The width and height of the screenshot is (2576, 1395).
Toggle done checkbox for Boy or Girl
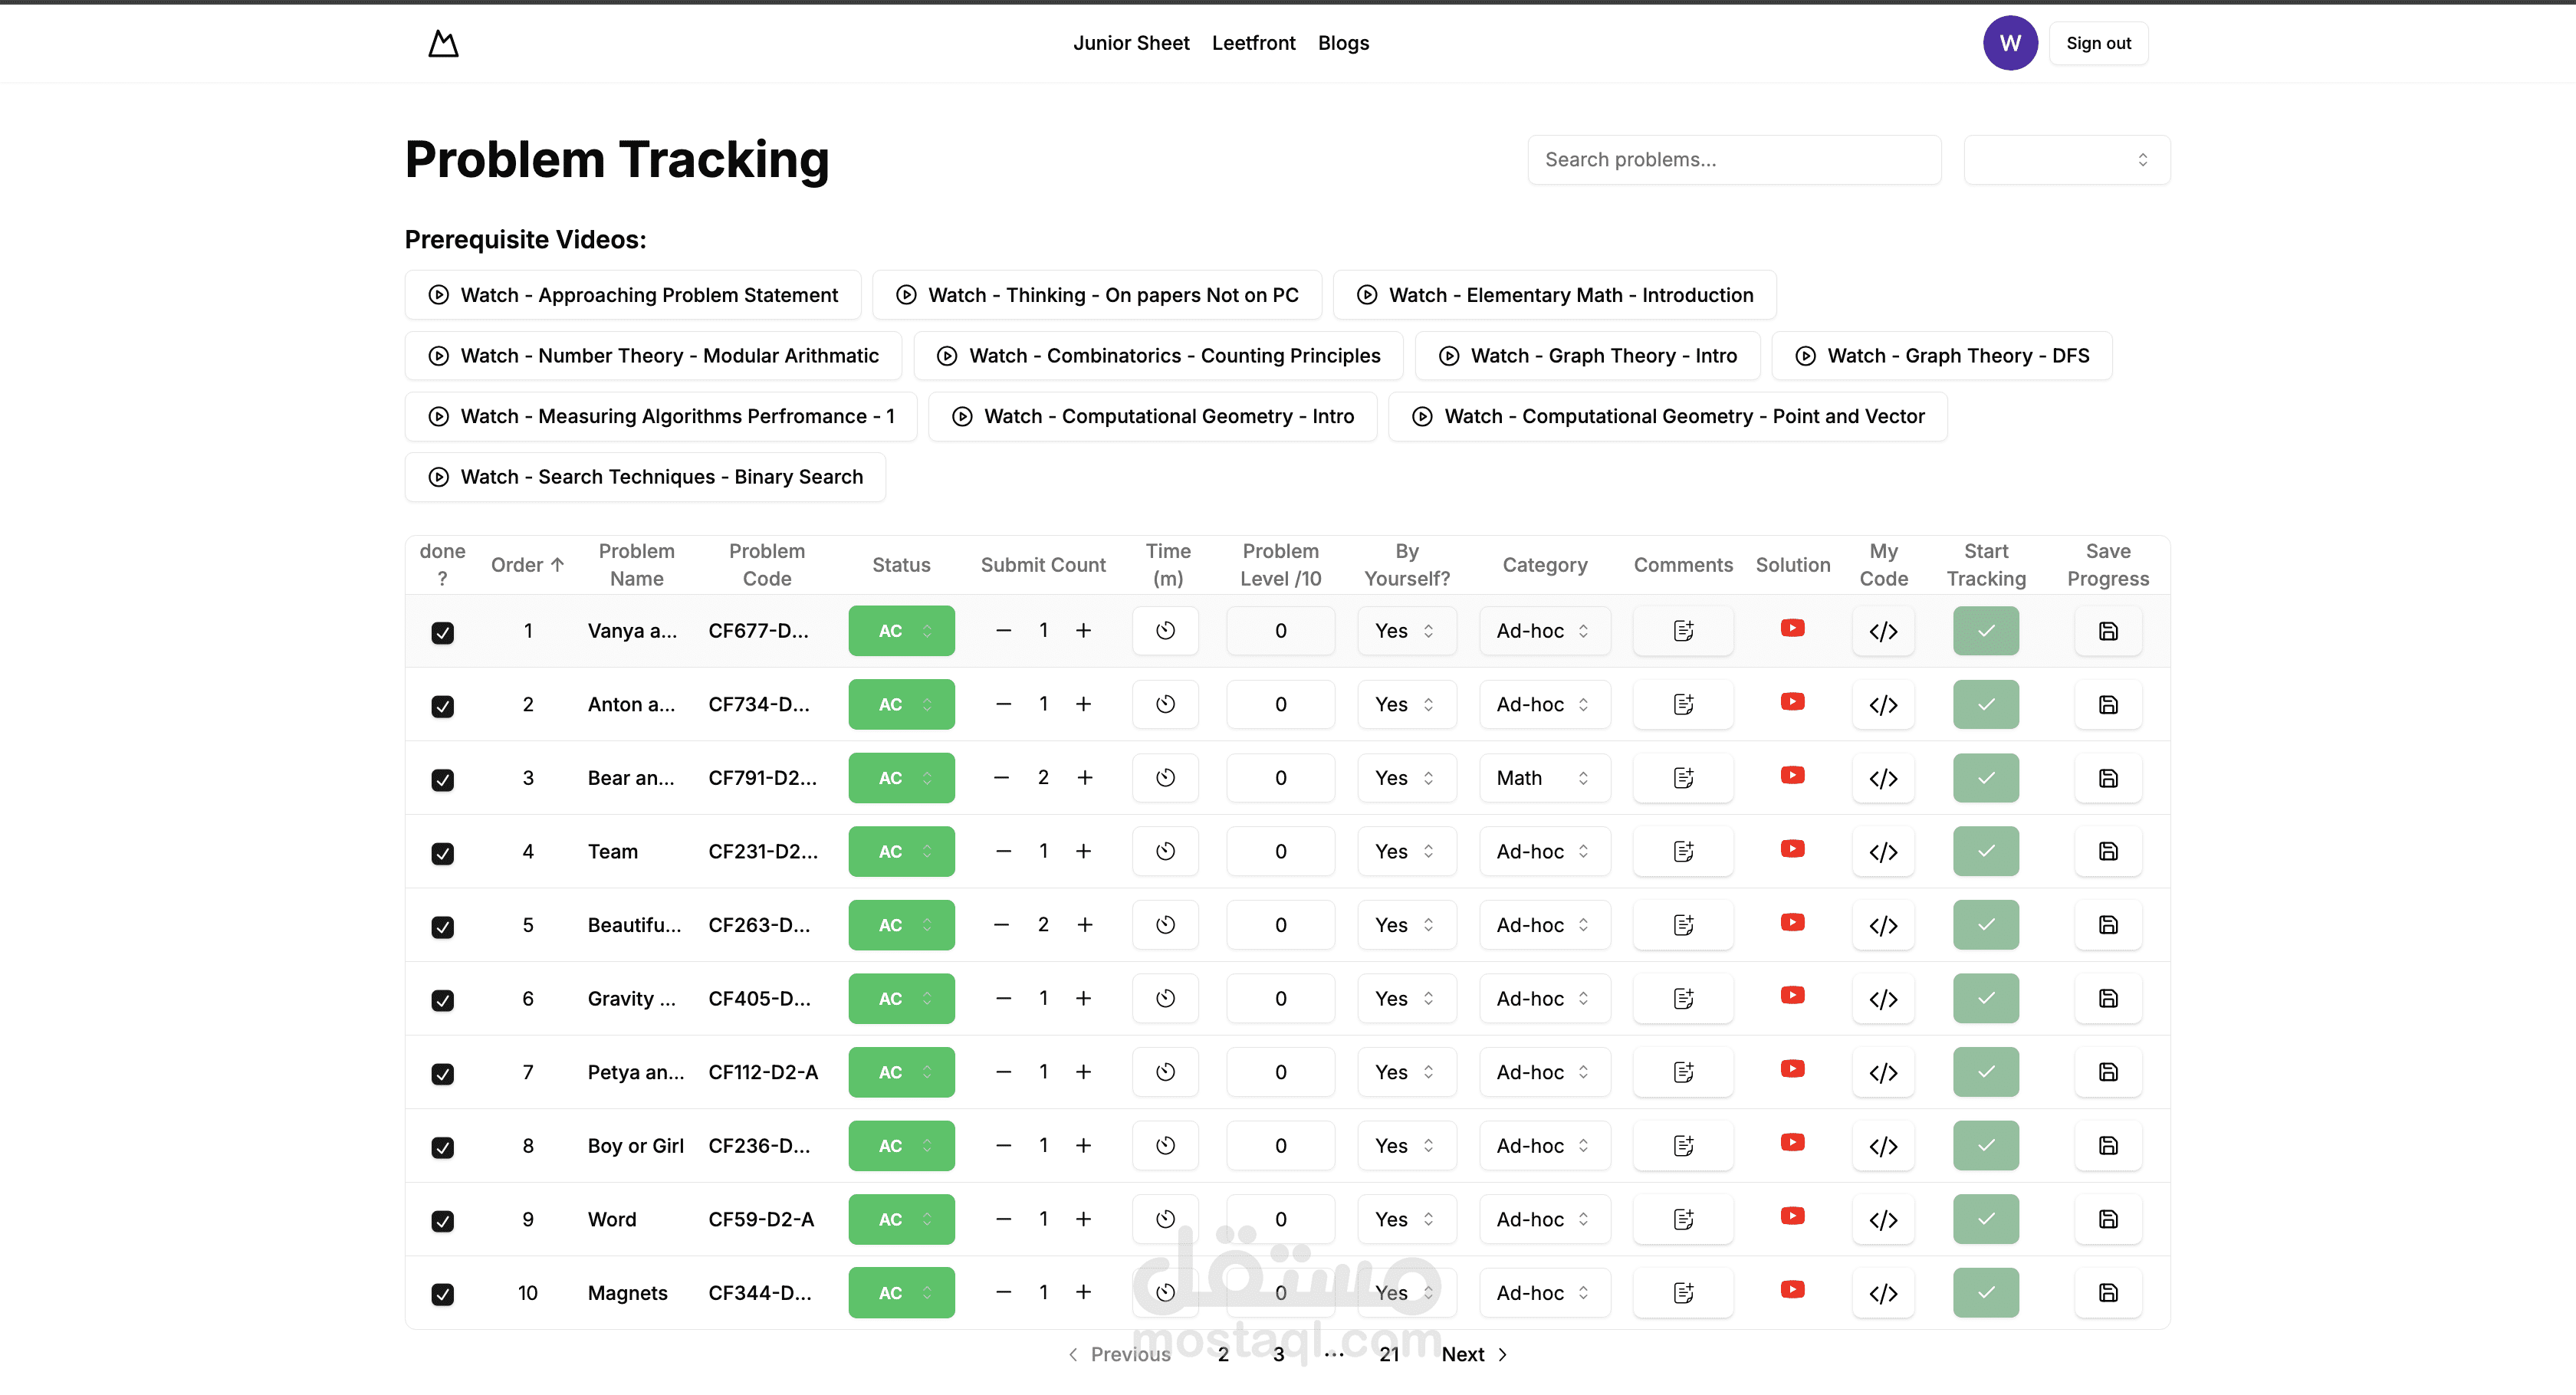point(442,1148)
